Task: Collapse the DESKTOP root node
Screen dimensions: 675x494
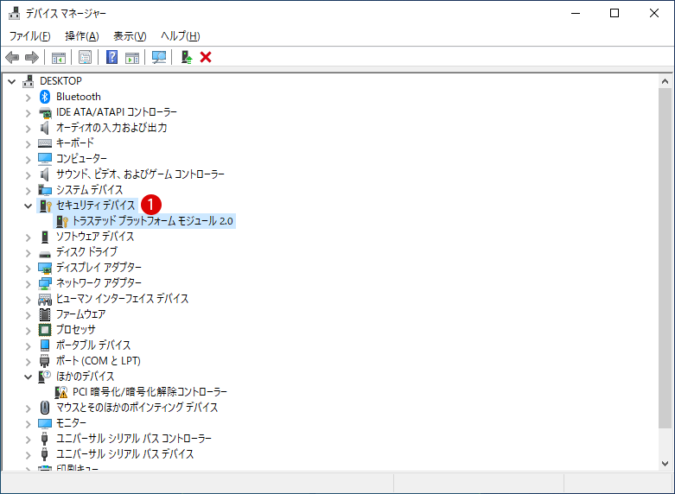Action: pyautogui.click(x=11, y=81)
